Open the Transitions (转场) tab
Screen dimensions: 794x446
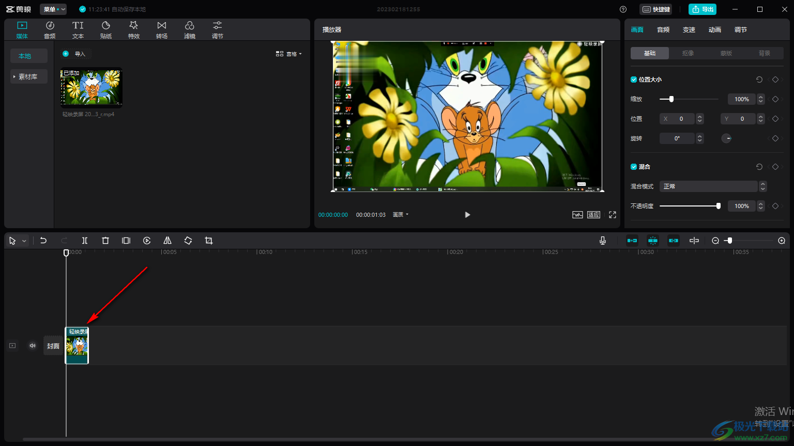pyautogui.click(x=162, y=30)
